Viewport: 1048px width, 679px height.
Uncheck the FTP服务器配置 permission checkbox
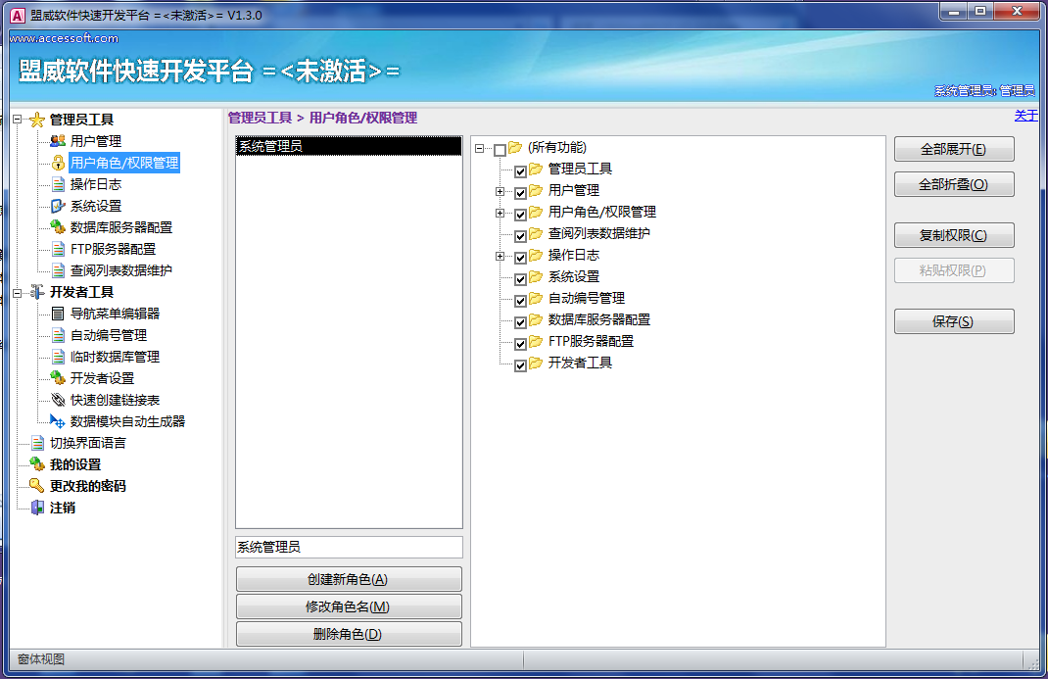(x=520, y=344)
